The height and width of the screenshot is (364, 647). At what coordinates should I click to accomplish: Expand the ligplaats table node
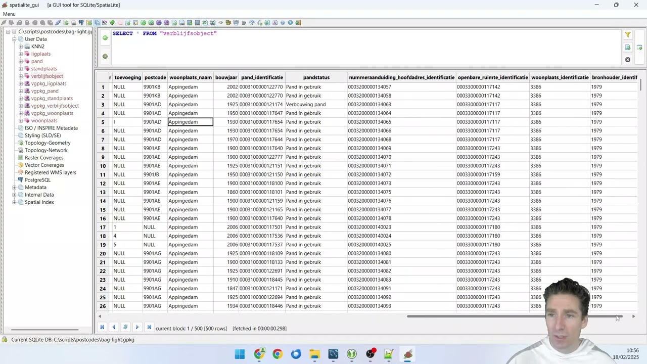21,54
